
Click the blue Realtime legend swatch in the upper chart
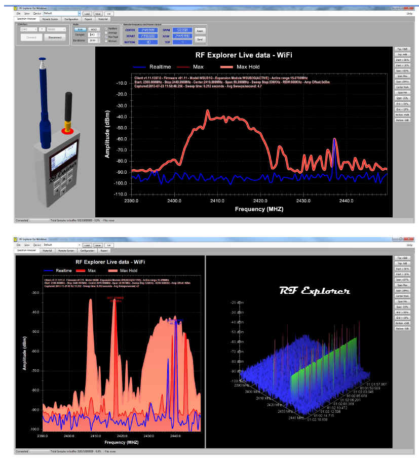pyautogui.click(x=139, y=67)
